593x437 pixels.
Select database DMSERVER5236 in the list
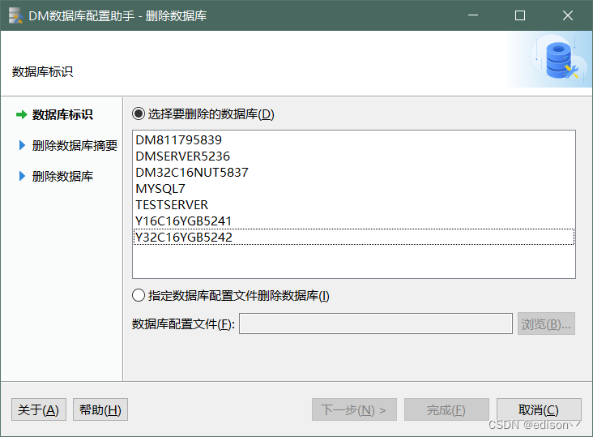click(x=354, y=156)
